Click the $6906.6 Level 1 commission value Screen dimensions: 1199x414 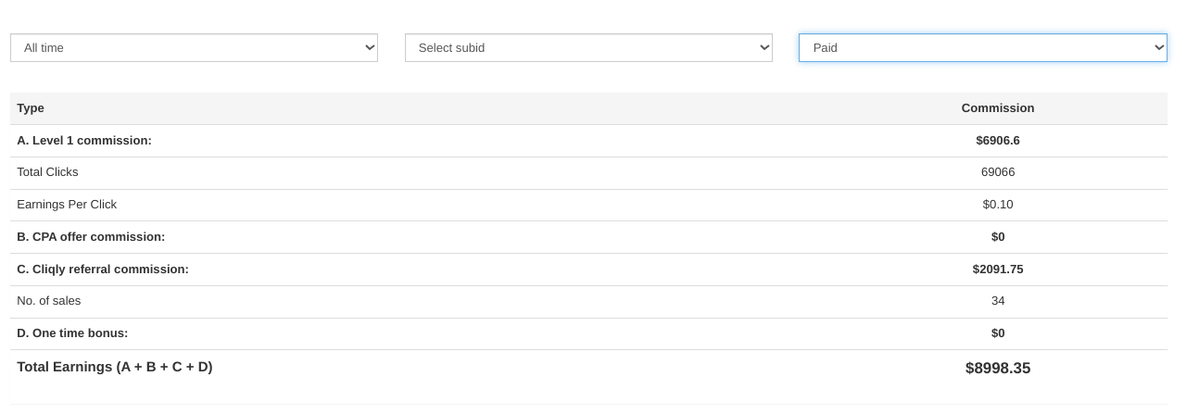pos(998,141)
